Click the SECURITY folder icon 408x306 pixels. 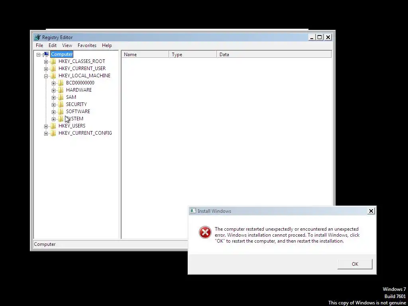tap(61, 104)
